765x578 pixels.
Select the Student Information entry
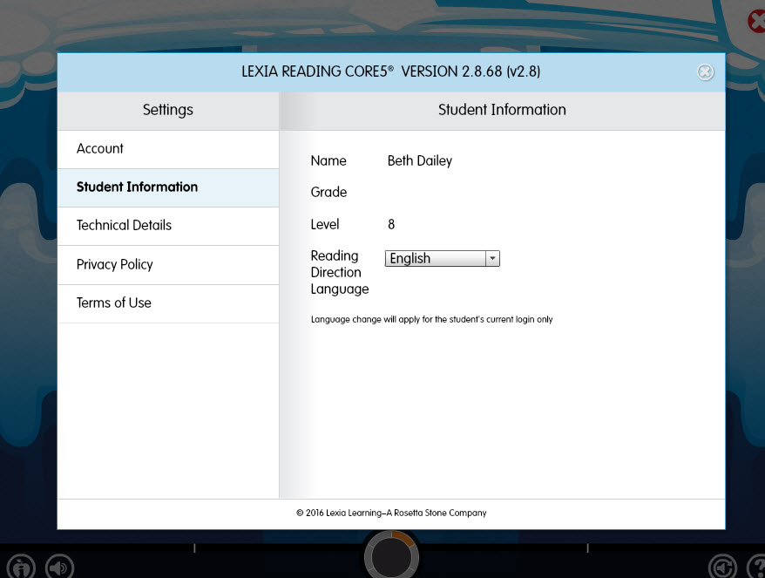tap(136, 187)
